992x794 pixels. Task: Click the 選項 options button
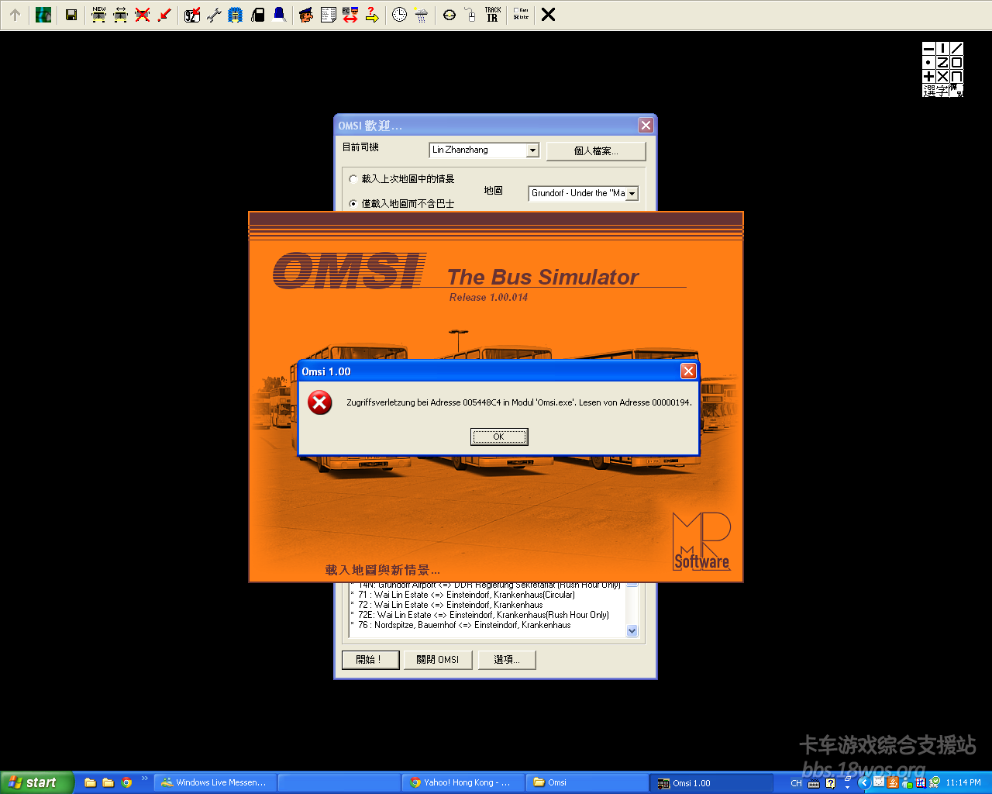[508, 660]
